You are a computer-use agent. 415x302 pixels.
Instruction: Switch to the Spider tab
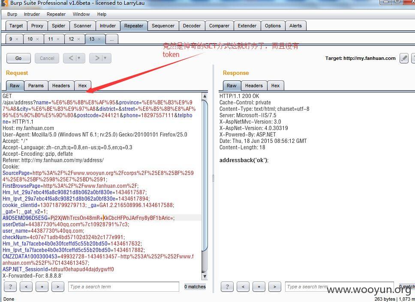[x=58, y=26]
